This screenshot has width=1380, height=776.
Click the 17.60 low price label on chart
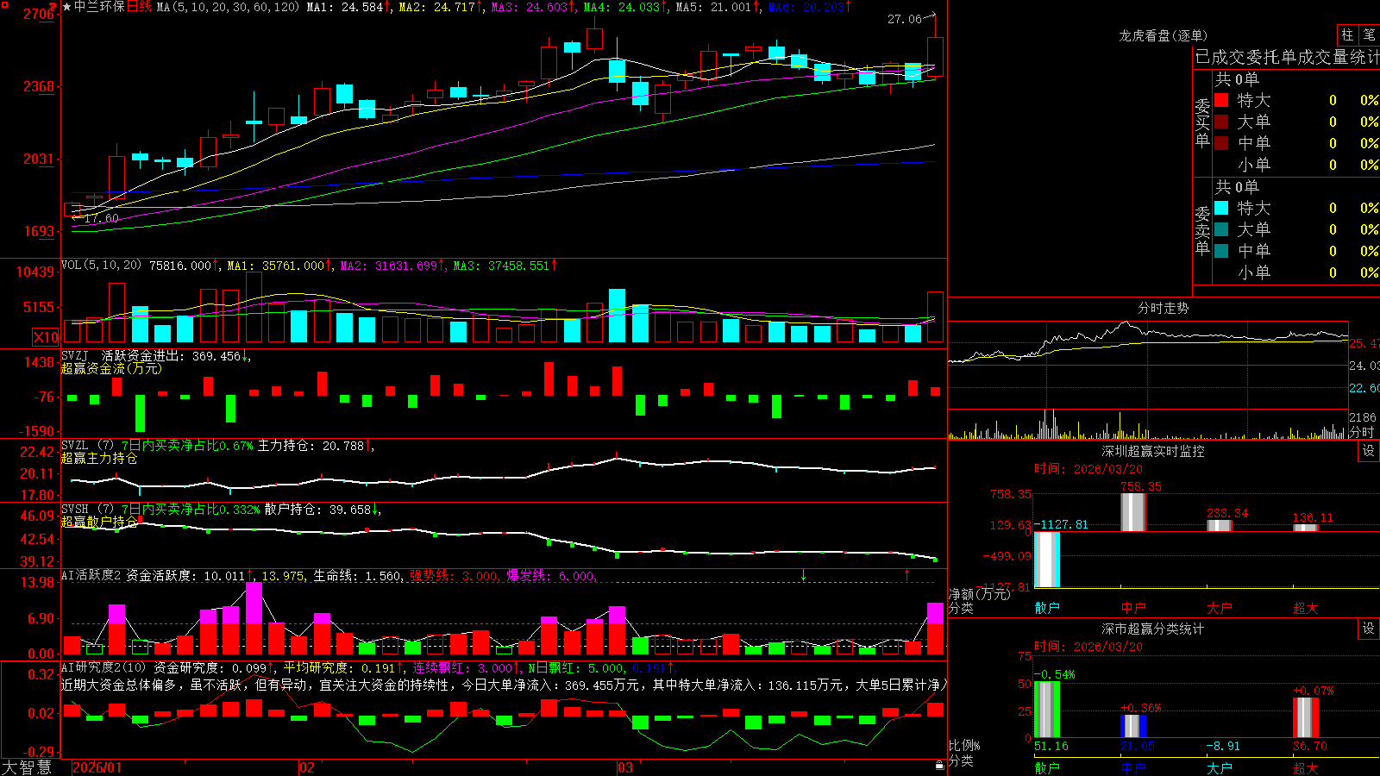pos(101,219)
